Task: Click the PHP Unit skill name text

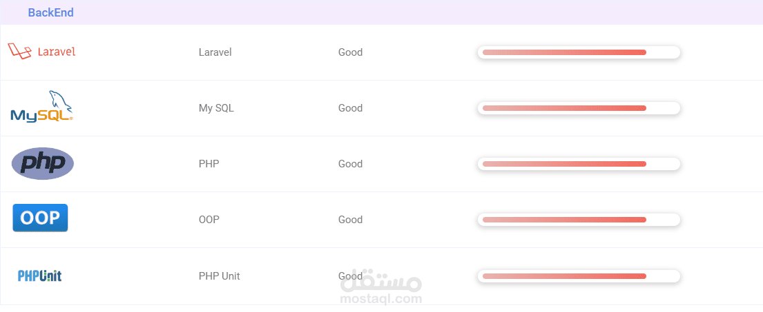Action: pos(219,276)
